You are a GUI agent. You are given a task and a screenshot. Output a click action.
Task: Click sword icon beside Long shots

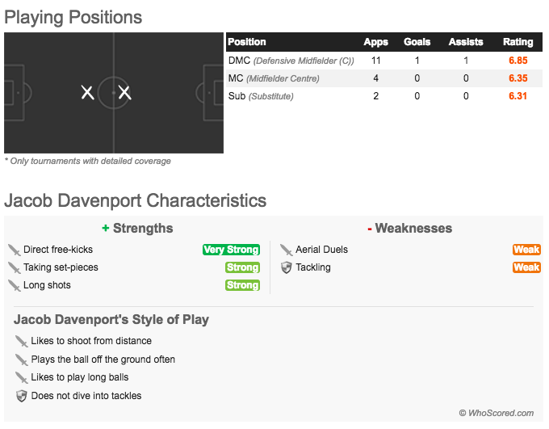click(15, 286)
